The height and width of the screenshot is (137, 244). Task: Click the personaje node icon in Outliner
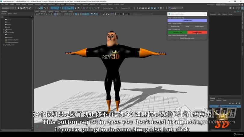point(6,32)
